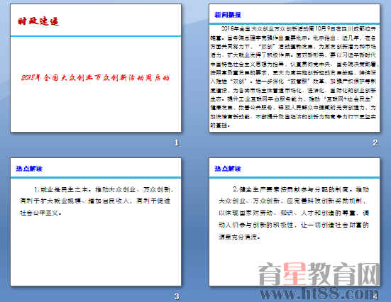391x302 pixels.
Task: Select the second slide with 新闻播报 news text
Action: pos(294,68)
